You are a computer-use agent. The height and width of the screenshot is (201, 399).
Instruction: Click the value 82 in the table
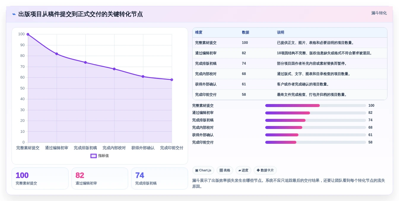[244, 53]
